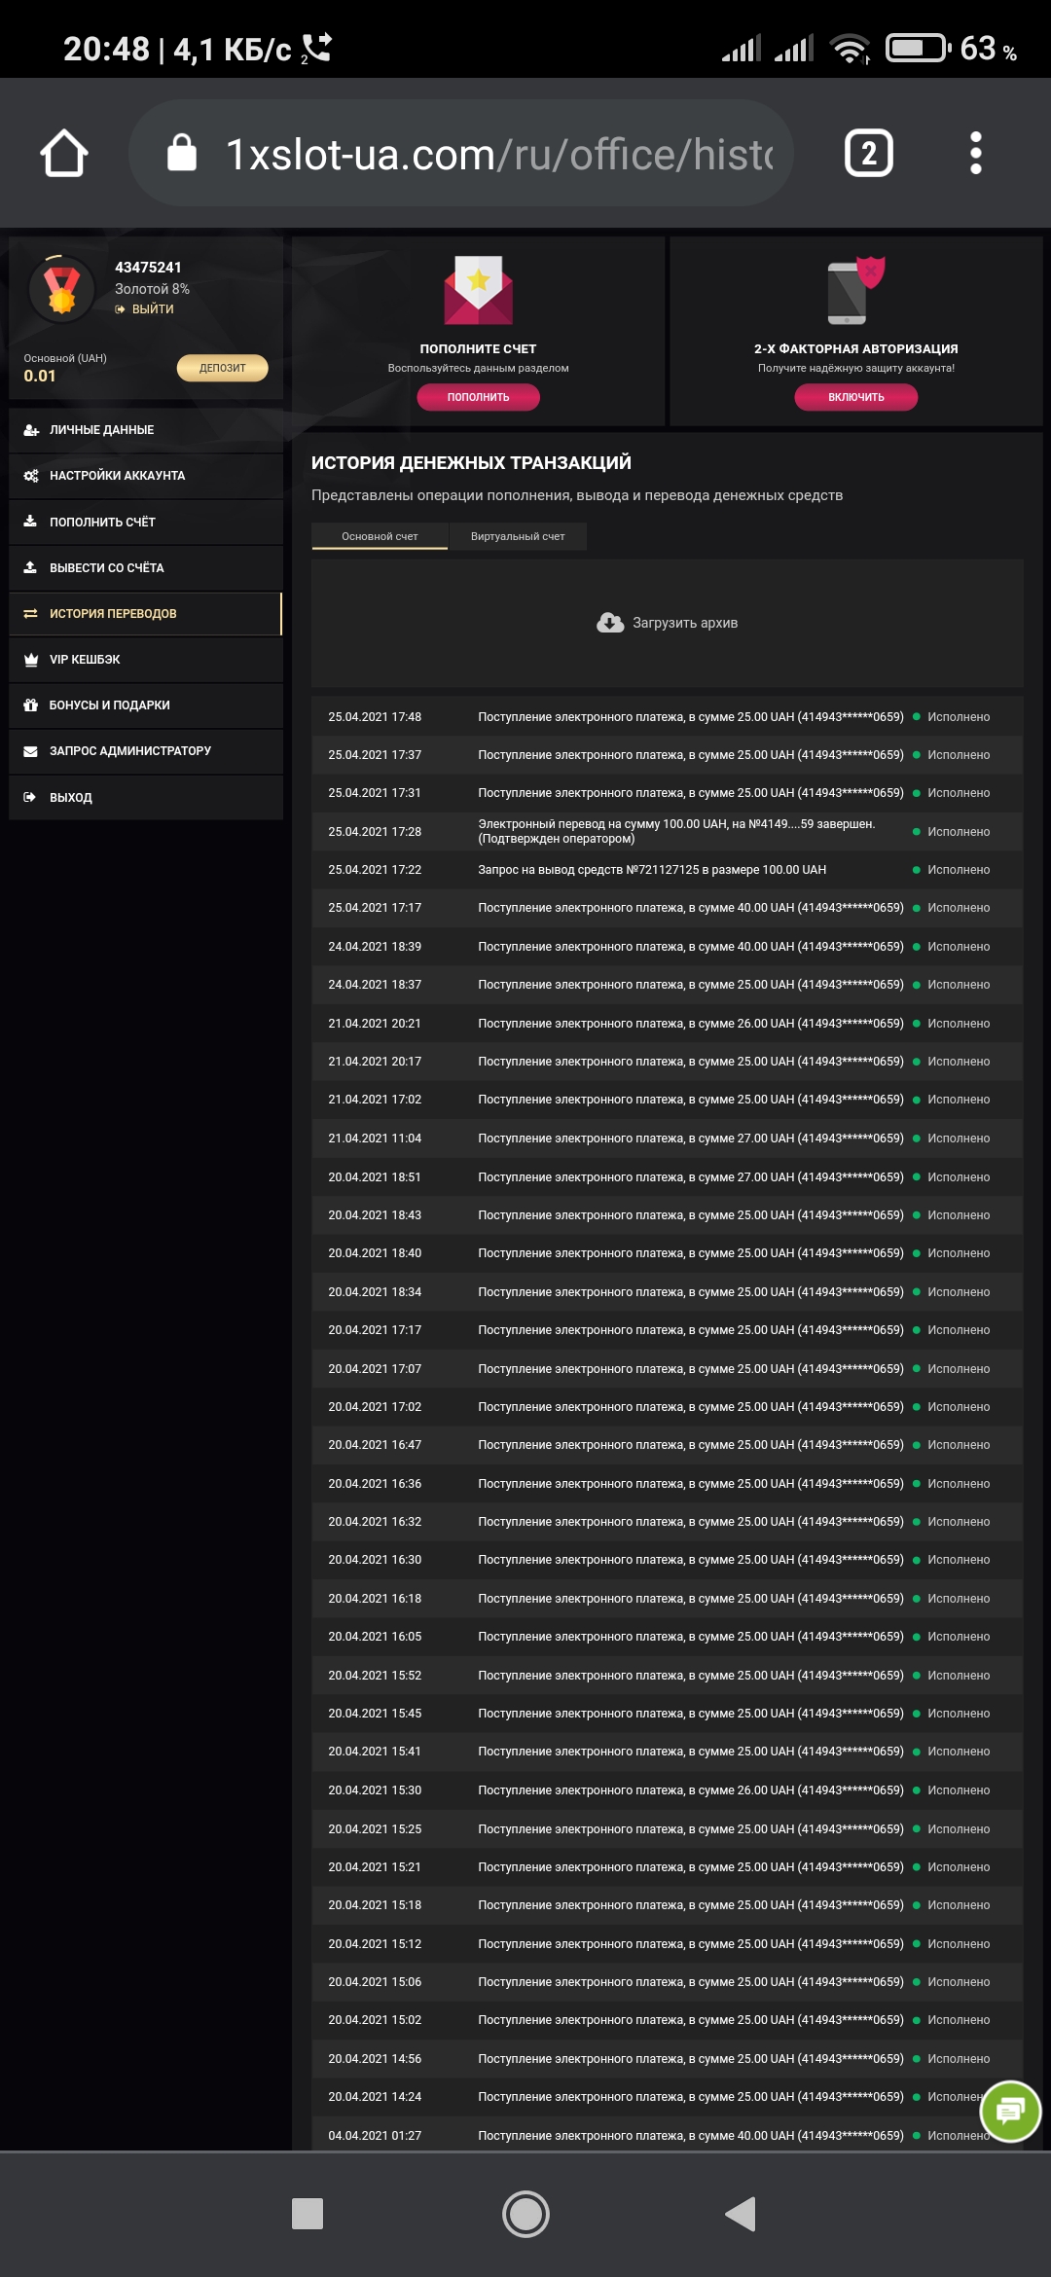Go to VIP Кешбэк section
This screenshot has width=1051, height=2277.
coord(85,660)
